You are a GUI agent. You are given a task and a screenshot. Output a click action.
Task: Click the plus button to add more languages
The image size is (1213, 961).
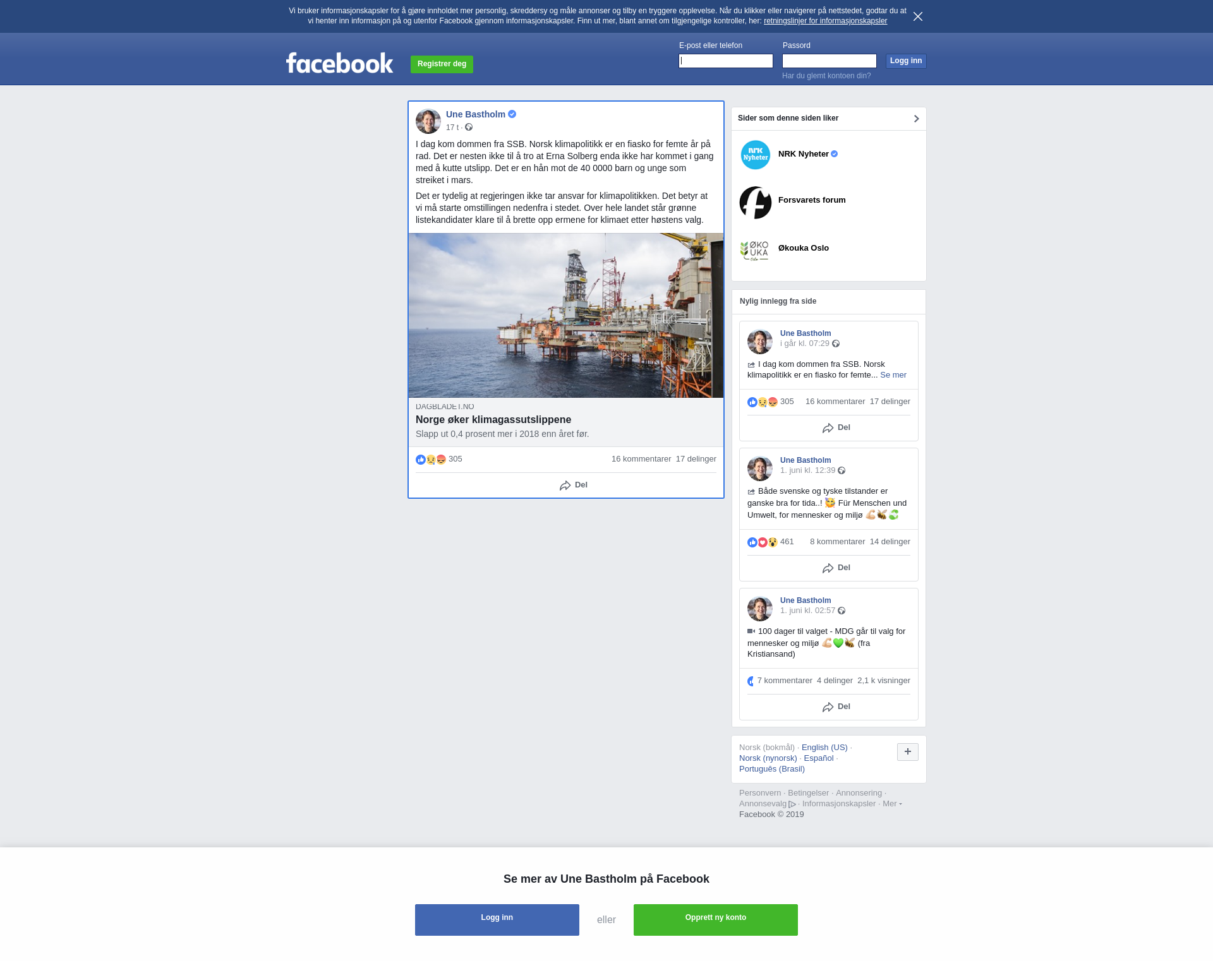[908, 752]
